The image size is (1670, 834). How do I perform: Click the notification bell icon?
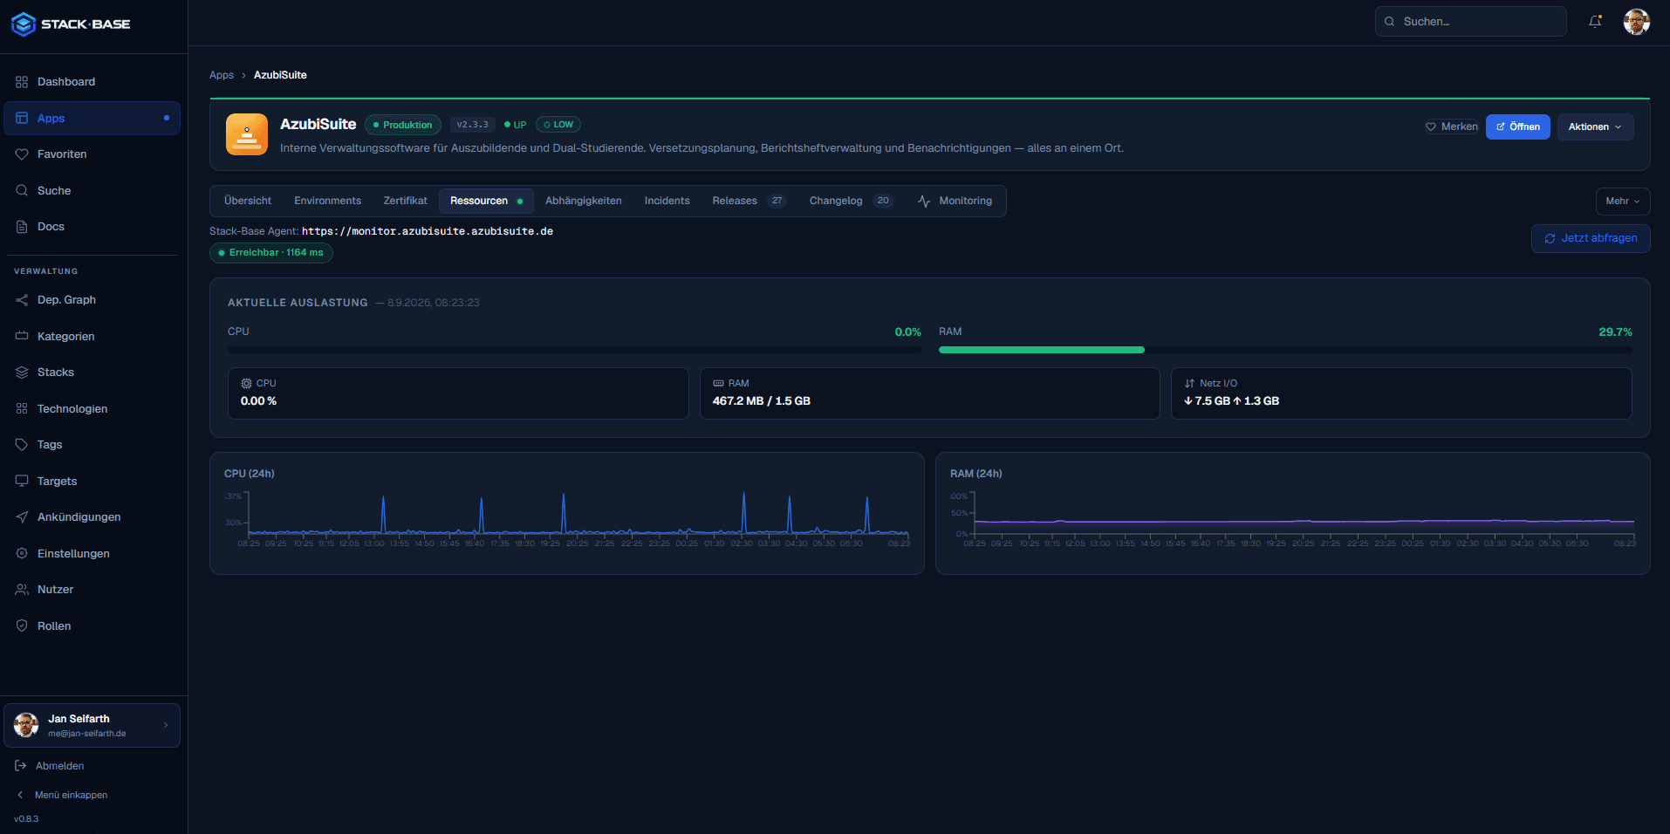coord(1595,22)
